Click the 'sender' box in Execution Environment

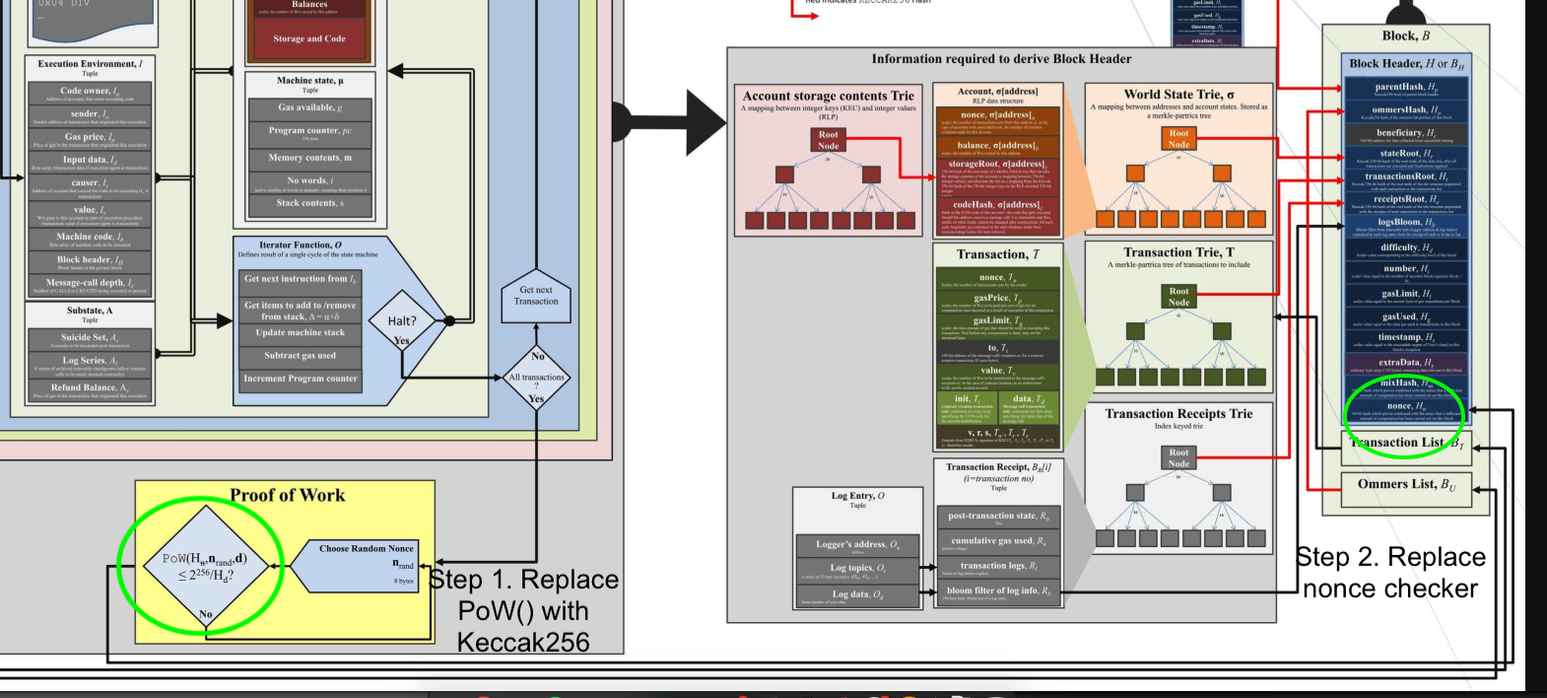pos(90,116)
